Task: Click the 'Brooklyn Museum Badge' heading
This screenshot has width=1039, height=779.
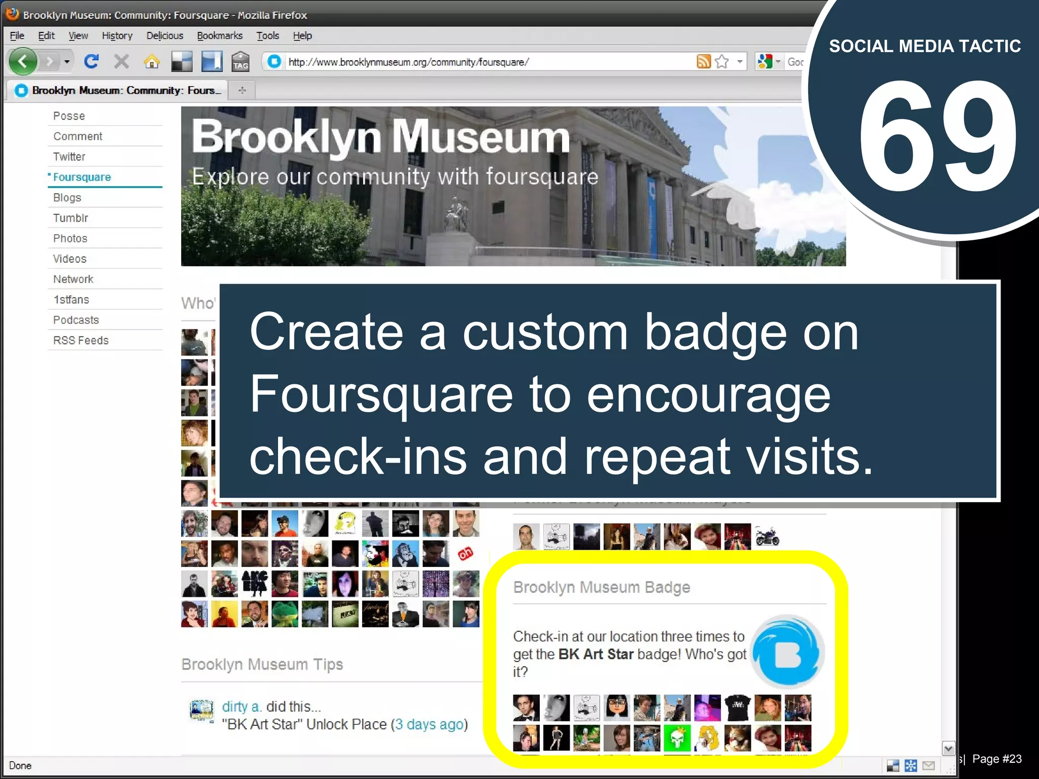Action: pos(602,587)
